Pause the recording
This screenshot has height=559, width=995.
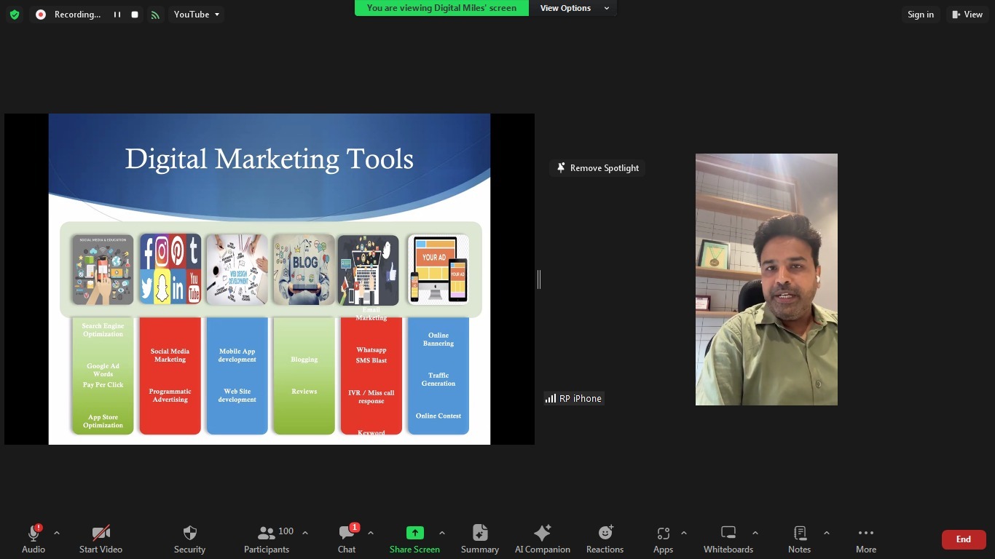(x=117, y=15)
